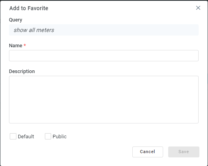The image size is (208, 166).
Task: Click the Description field label
Action: pyautogui.click(x=22, y=71)
